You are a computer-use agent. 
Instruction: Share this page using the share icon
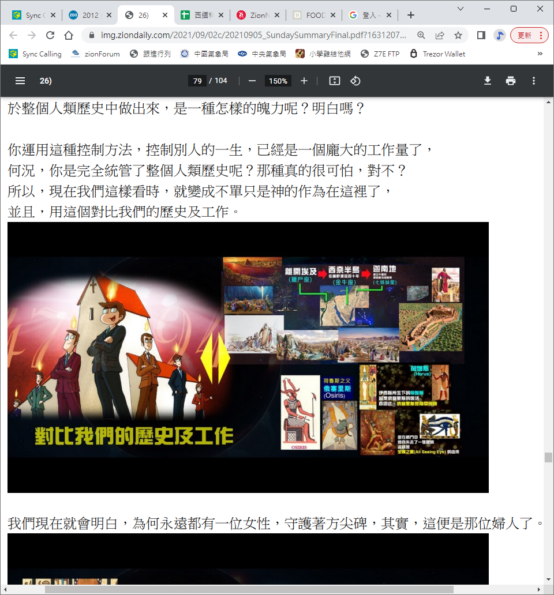tap(440, 35)
